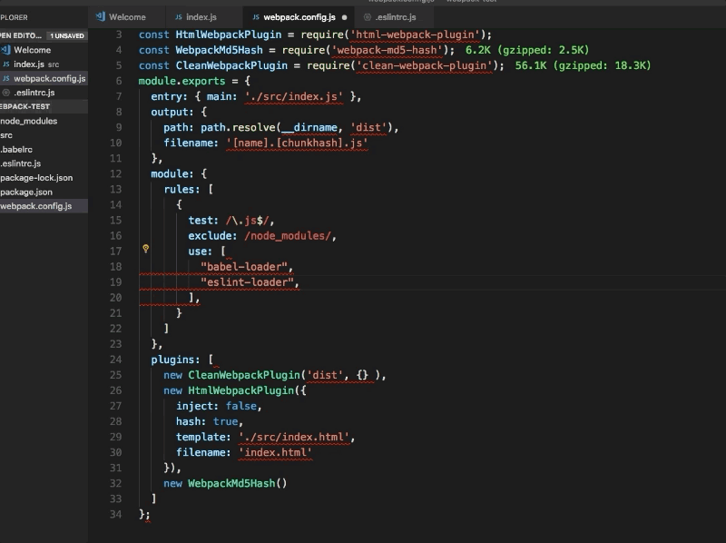Click the Explorer panel title

click(14, 17)
